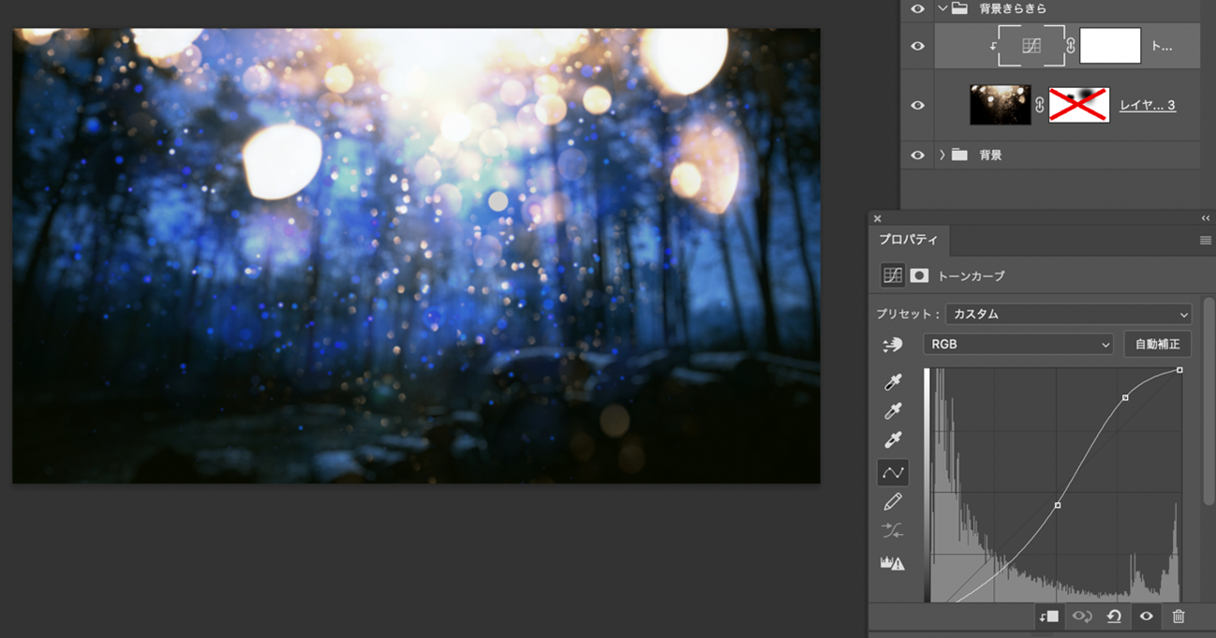Open the プリセット dropdown showing カスタム
1216x638 pixels.
point(1069,314)
